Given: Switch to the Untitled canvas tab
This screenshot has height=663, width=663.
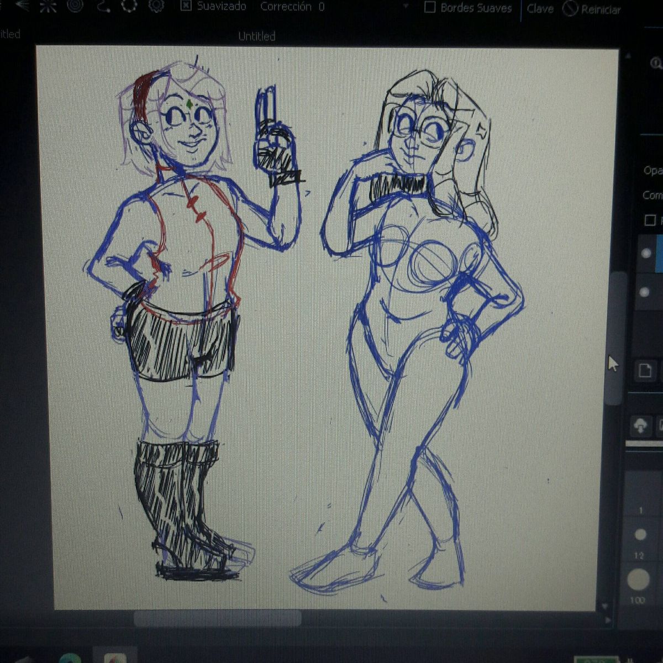Looking at the screenshot, I should pyautogui.click(x=257, y=36).
